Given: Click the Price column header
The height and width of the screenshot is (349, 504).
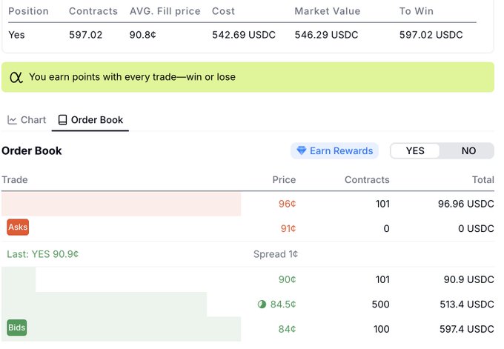Looking at the screenshot, I should (x=284, y=180).
